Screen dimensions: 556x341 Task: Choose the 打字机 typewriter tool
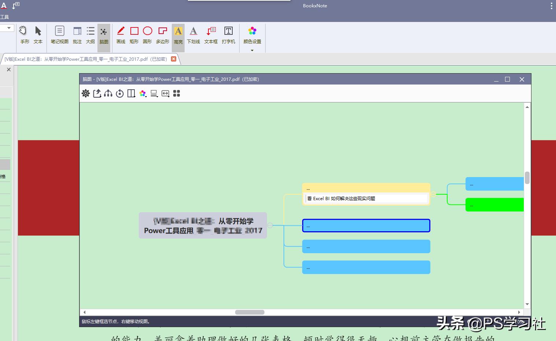pyautogui.click(x=228, y=35)
